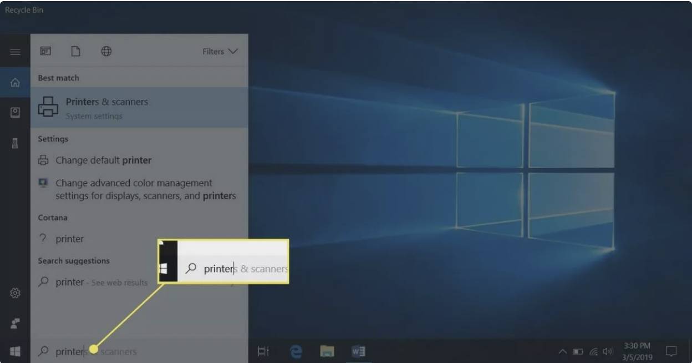Viewport: 692px width, 363px height.
Task: Launch File Explorer from taskbar
Action: point(327,351)
